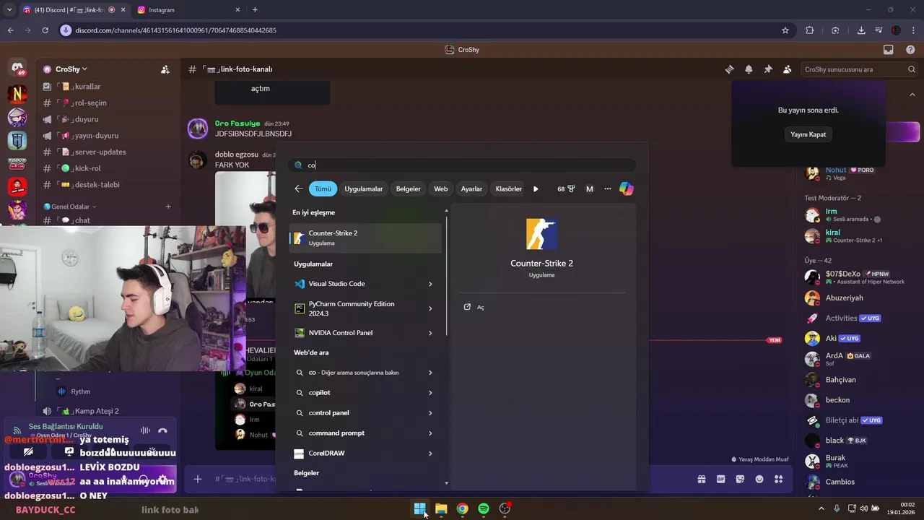Screen dimensions: 924x520
Task: Toggle noise suppression waveform icon
Action: pos(145,430)
